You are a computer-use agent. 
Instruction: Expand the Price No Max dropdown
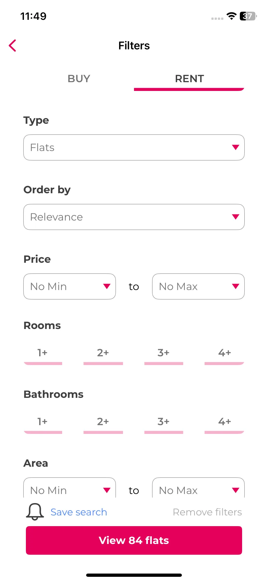pyautogui.click(x=198, y=286)
